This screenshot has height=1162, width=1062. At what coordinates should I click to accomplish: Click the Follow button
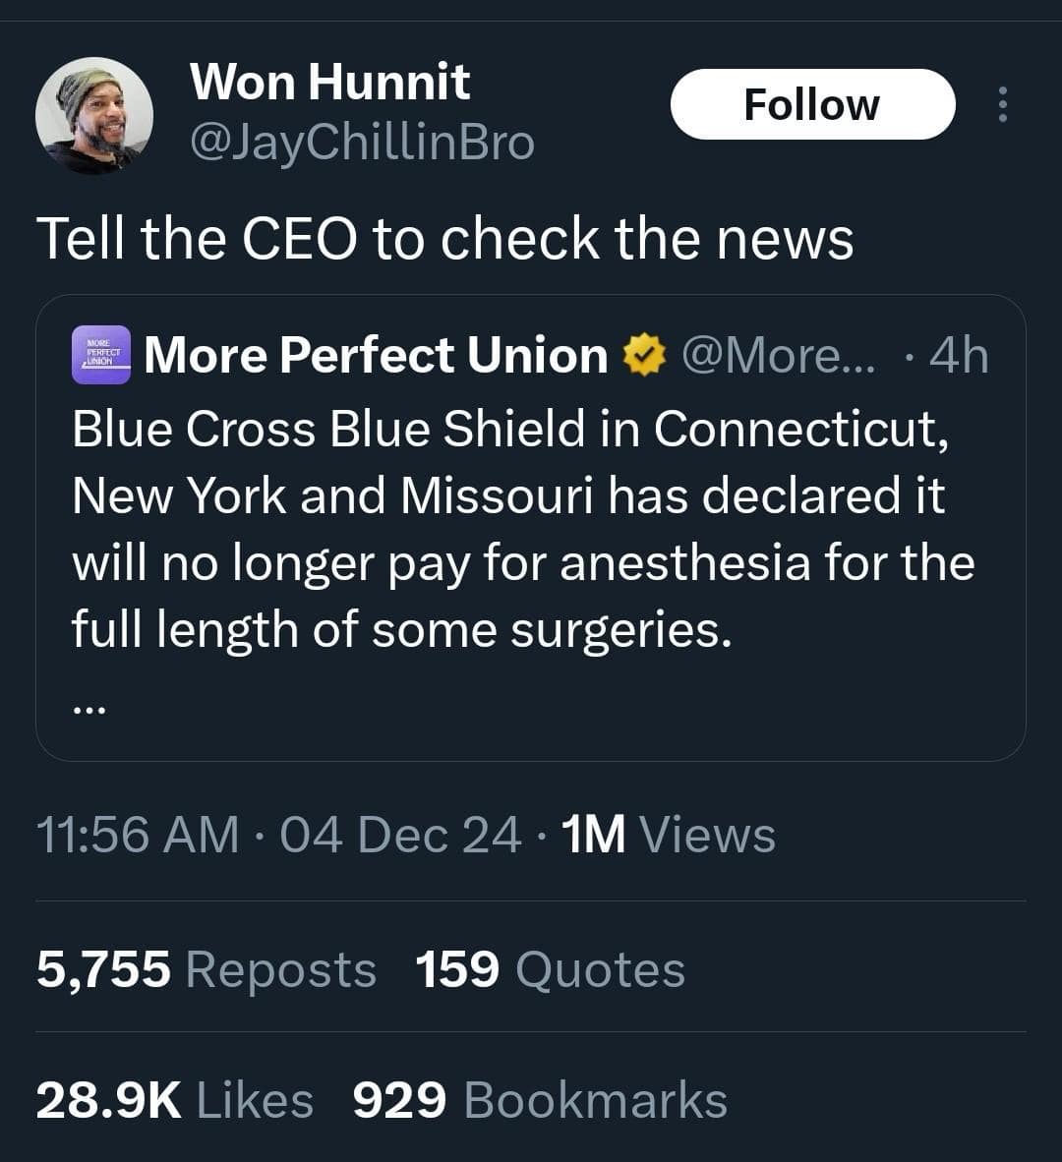point(812,102)
